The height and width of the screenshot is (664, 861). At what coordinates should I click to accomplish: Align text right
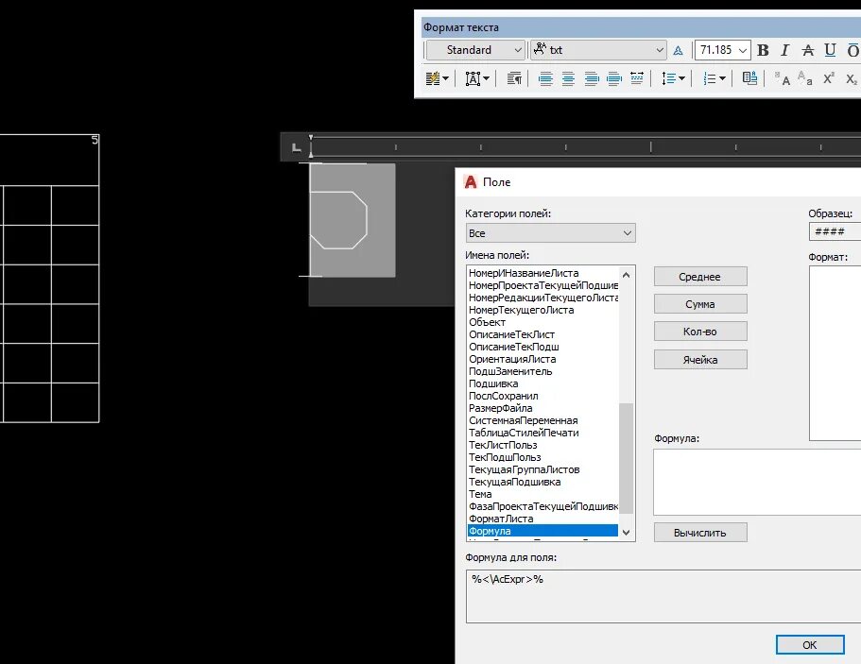coord(592,78)
